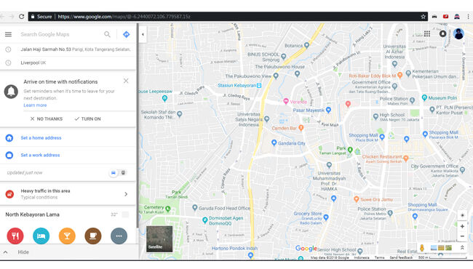The image size is (473, 269).
Task: Zoom out with the minus button
Action: tap(462, 236)
